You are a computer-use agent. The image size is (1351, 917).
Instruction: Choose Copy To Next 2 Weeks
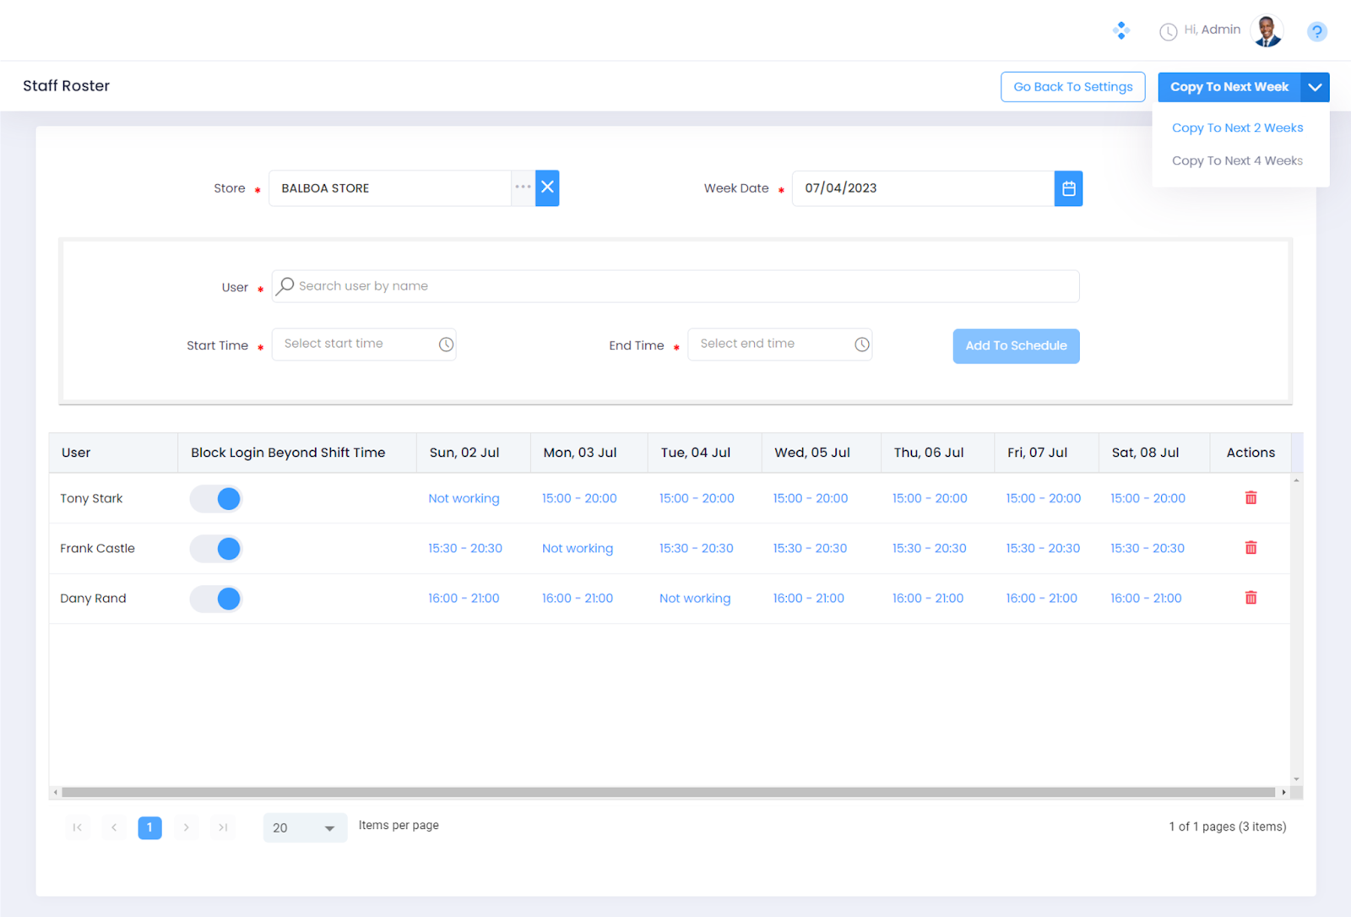[1237, 128]
